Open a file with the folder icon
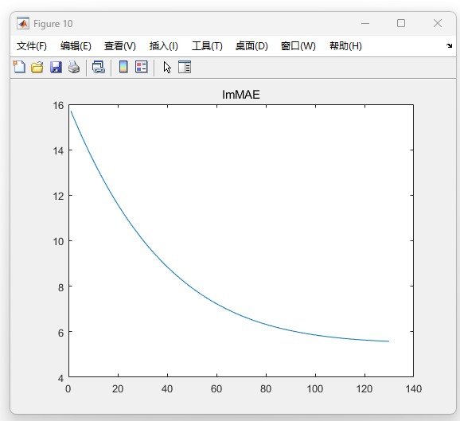 click(37, 67)
